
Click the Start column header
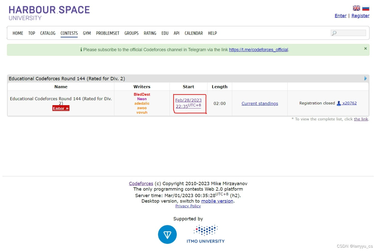coord(188,87)
